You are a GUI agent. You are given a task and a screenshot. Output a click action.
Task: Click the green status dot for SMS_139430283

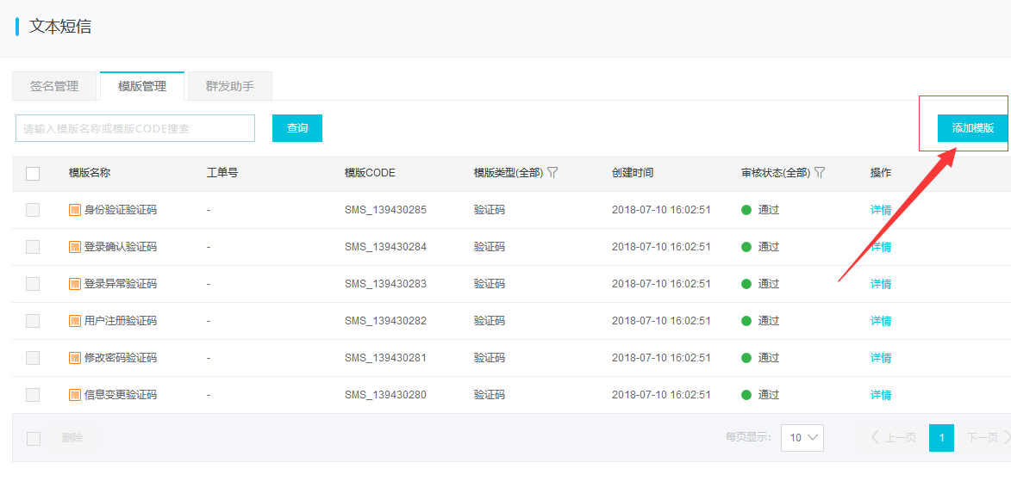point(746,284)
